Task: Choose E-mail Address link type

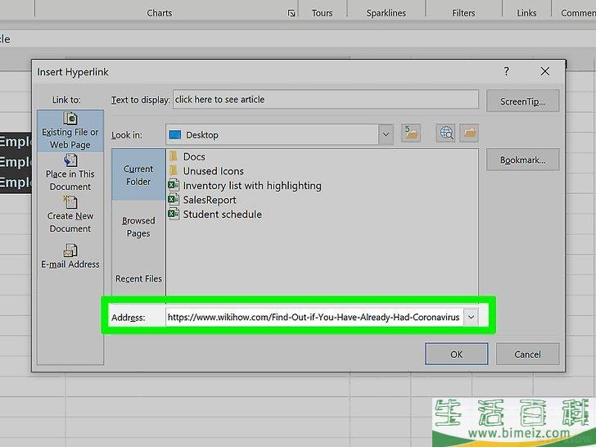Action: click(70, 256)
